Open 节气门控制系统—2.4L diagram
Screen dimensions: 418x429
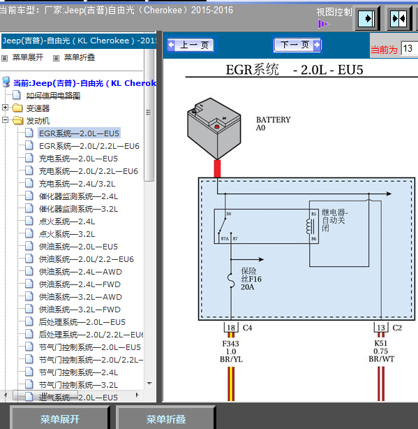coord(78,372)
